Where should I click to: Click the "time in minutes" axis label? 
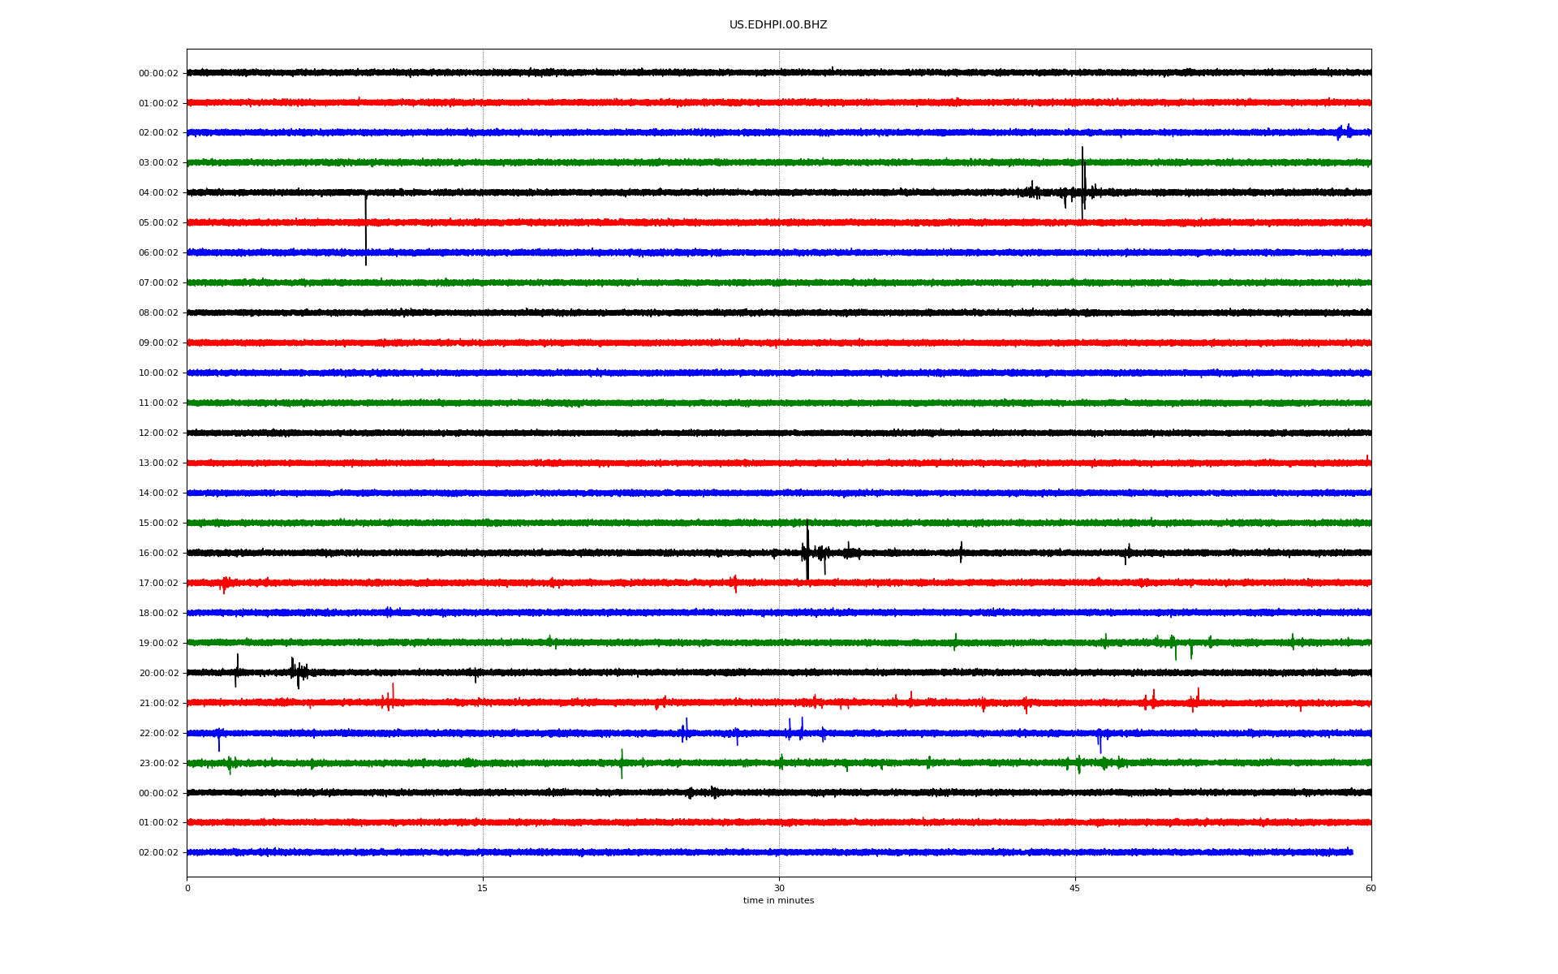point(778,901)
